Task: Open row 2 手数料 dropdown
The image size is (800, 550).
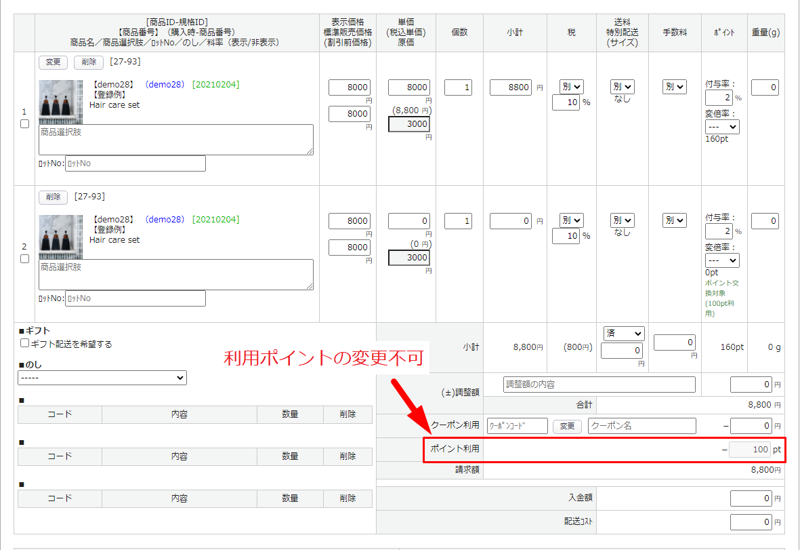Action: tap(675, 220)
